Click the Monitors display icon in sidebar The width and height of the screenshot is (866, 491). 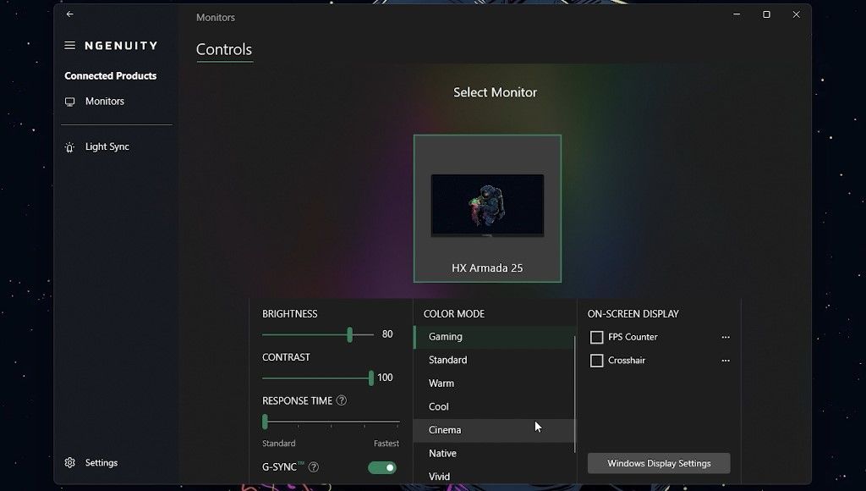pos(69,102)
